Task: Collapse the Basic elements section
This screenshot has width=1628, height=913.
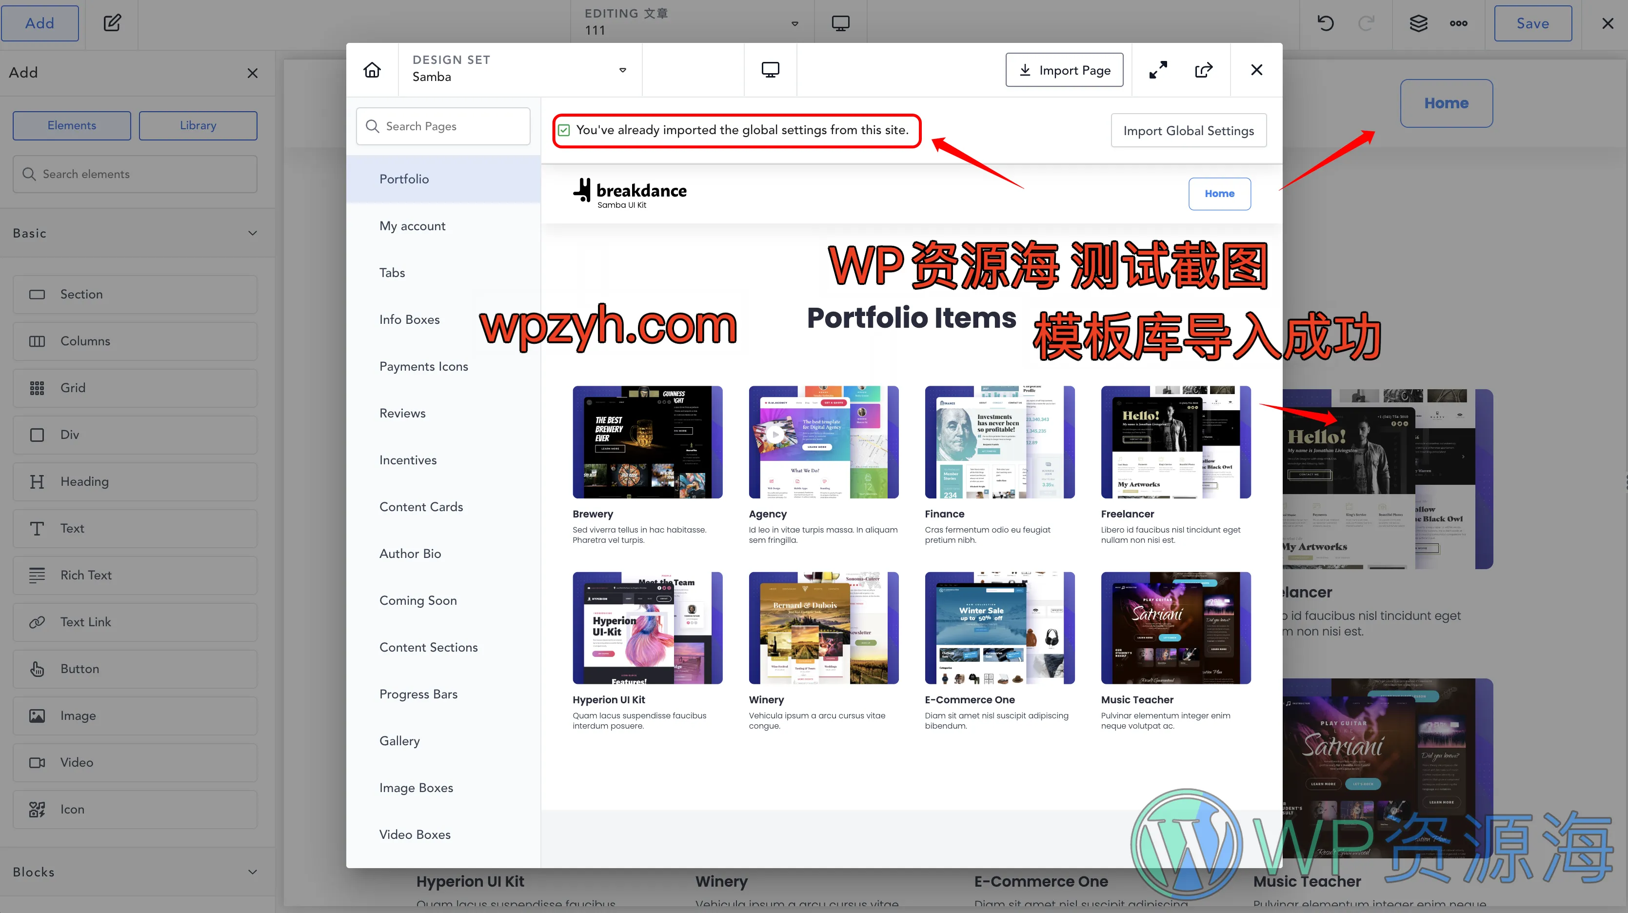Action: 252,233
